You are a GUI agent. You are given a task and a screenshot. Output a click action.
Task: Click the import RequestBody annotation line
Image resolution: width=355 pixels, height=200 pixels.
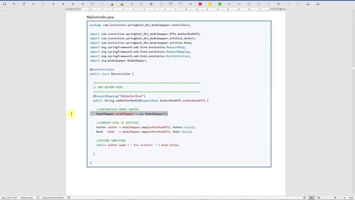tap(138, 47)
